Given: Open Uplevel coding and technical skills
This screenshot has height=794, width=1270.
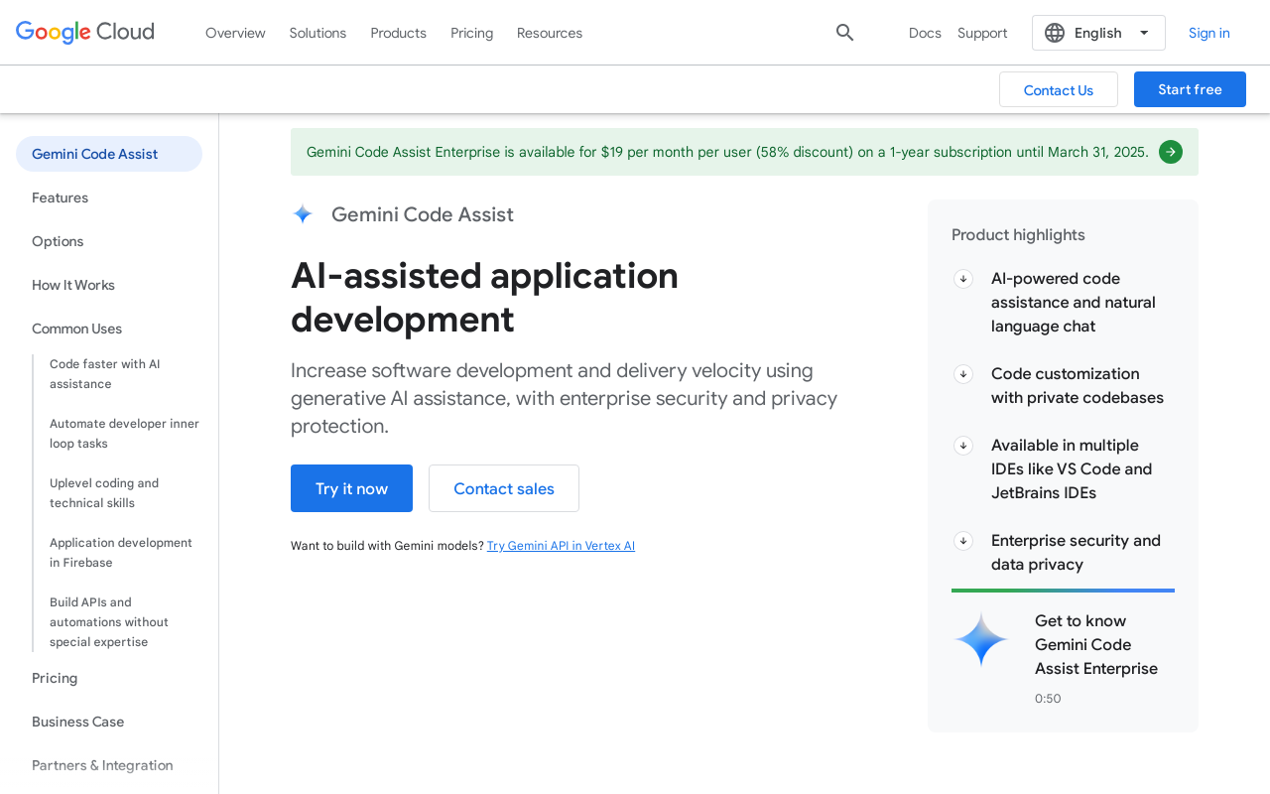Looking at the screenshot, I should pos(104,493).
